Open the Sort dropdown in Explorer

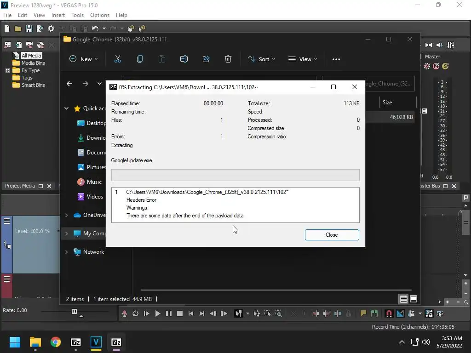tap(261, 59)
